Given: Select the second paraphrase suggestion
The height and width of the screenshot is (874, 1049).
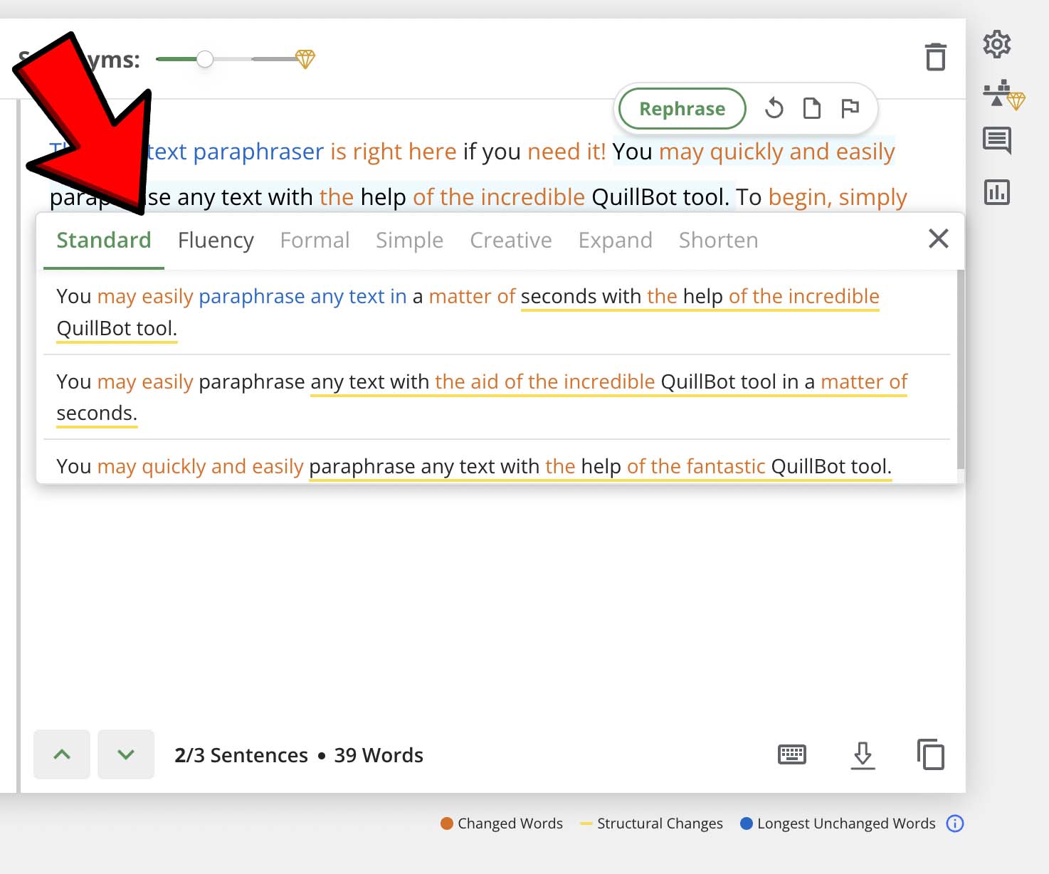Looking at the screenshot, I should (x=481, y=396).
